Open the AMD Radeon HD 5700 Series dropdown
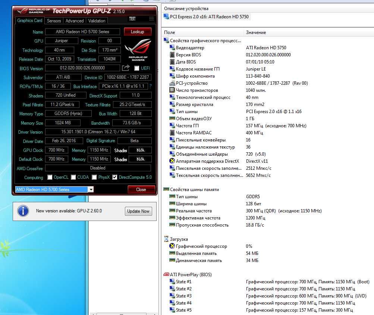The image size is (374, 315). 91,189
